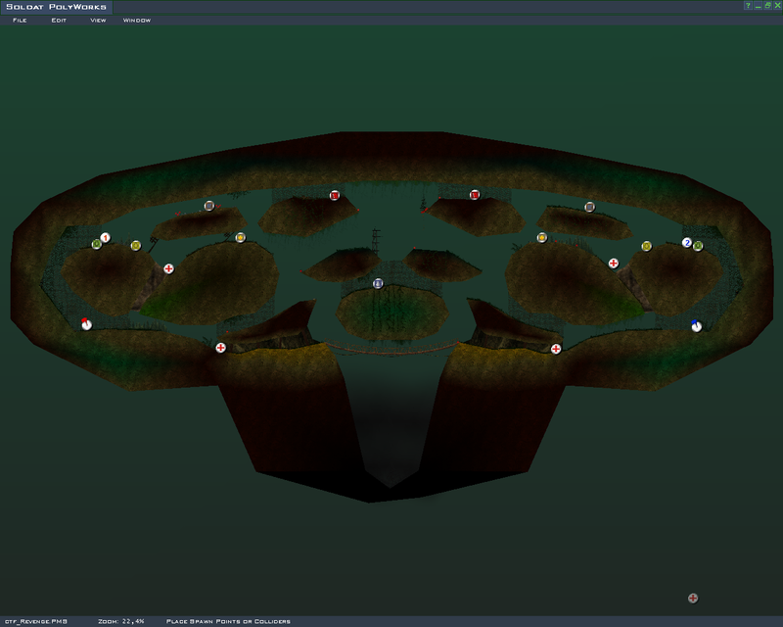Click the help question mark button
The image size is (783, 627).
(x=748, y=6)
